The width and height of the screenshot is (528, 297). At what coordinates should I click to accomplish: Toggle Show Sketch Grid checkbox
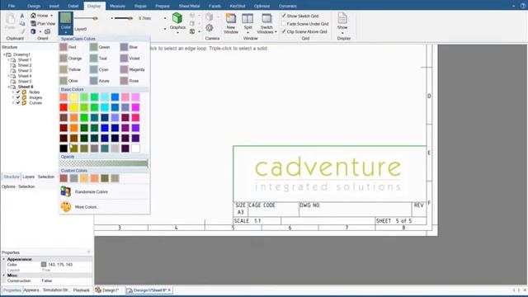click(x=284, y=16)
